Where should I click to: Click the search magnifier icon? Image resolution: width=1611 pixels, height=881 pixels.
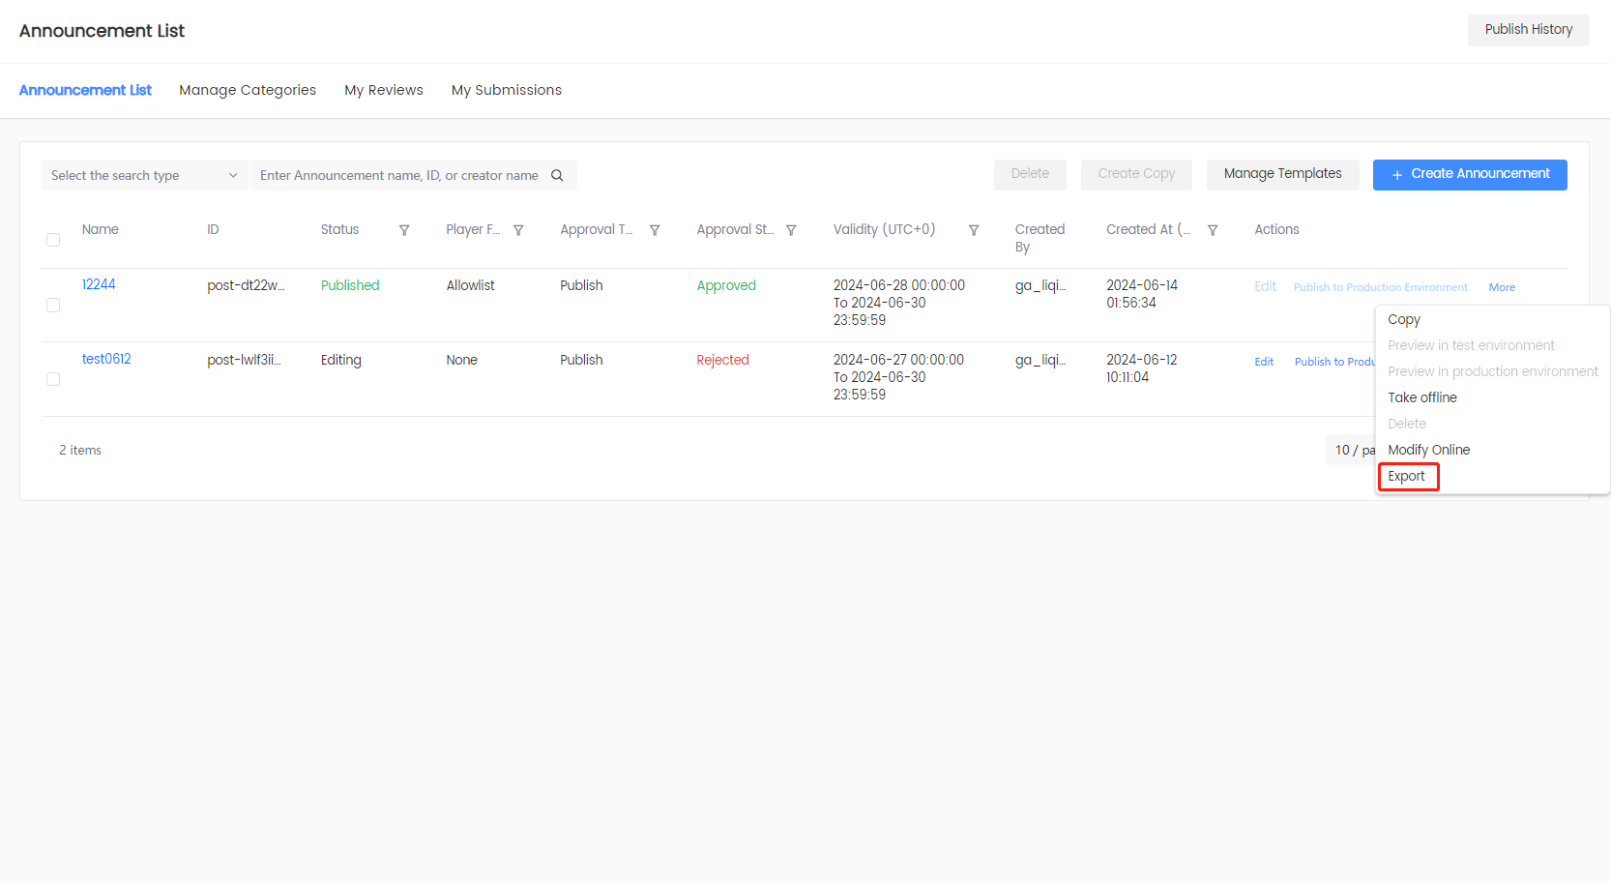(x=557, y=175)
